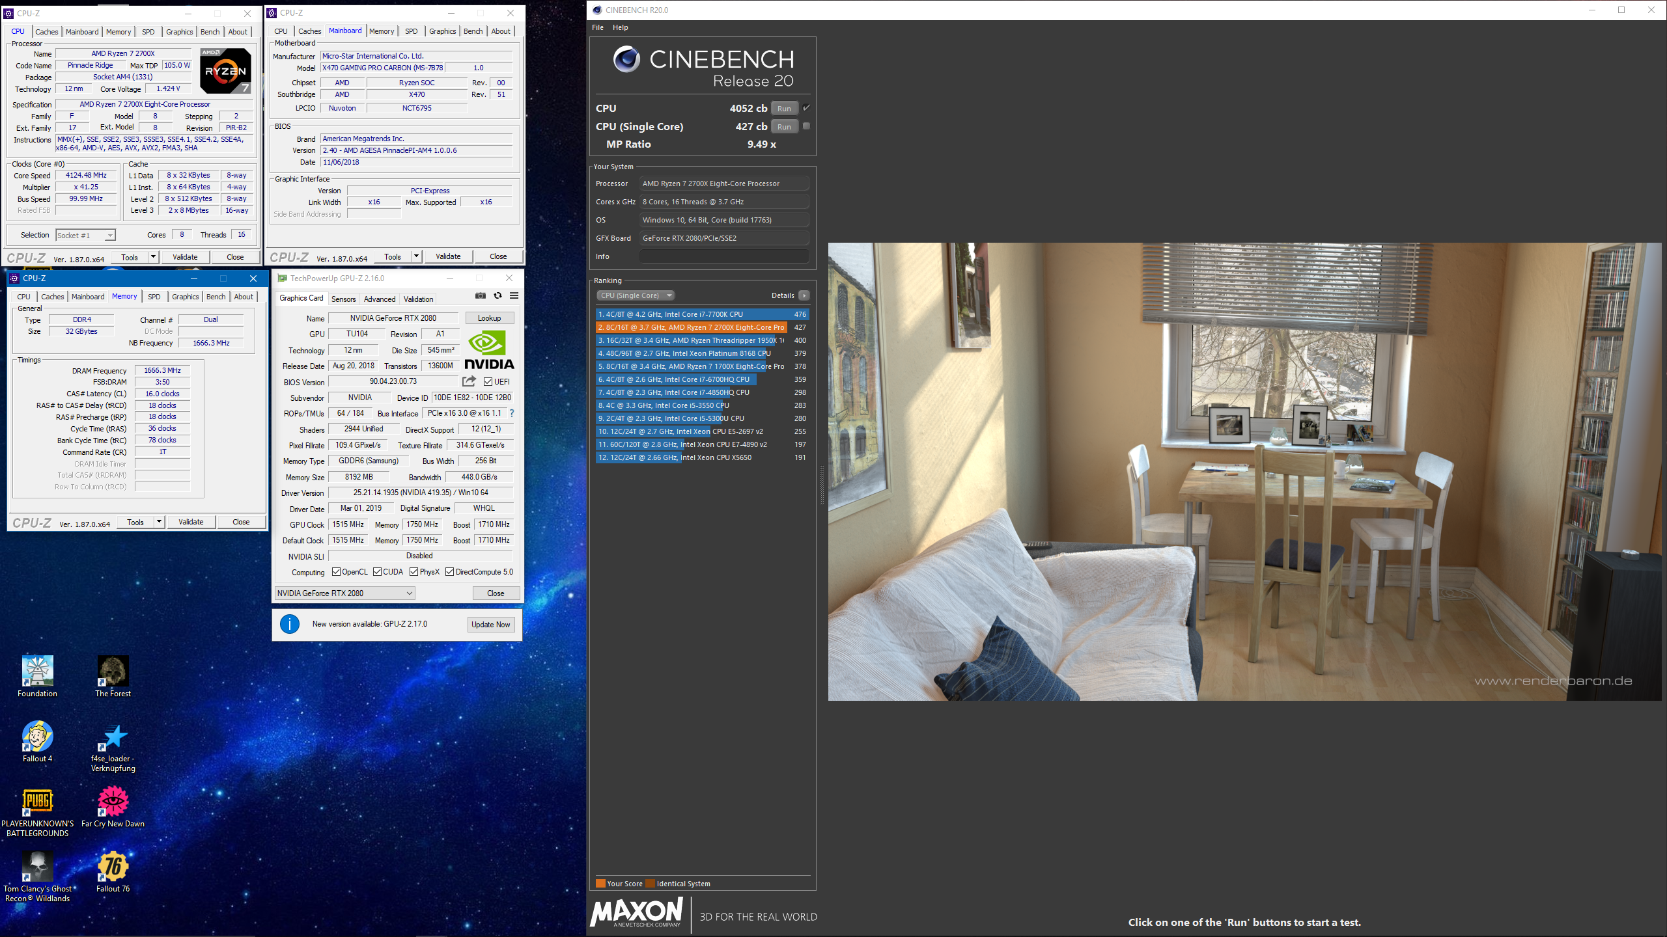The image size is (1667, 937).
Task: Open GPU-Z Graphics Card dropdown selector
Action: (x=343, y=593)
